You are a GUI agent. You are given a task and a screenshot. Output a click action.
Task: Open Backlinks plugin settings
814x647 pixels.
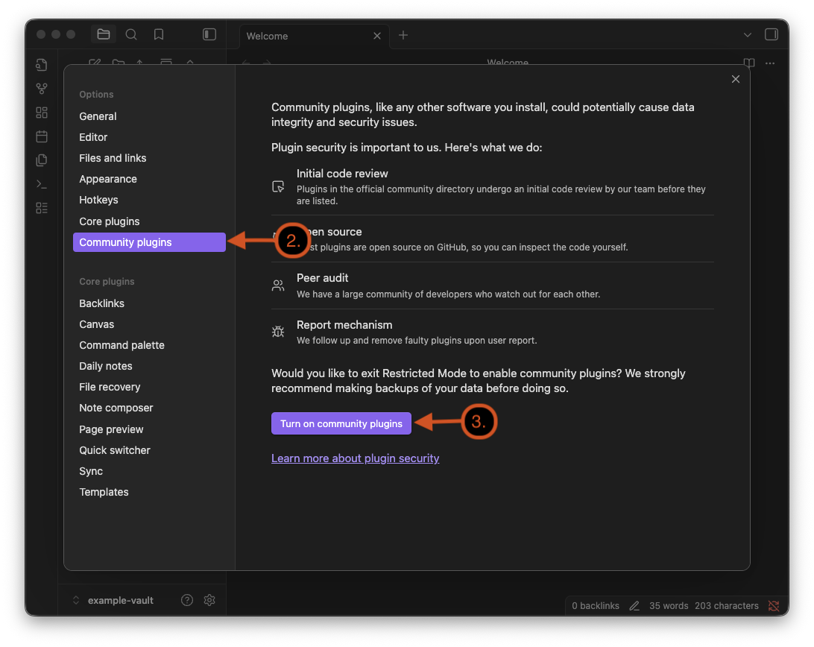pos(150,303)
